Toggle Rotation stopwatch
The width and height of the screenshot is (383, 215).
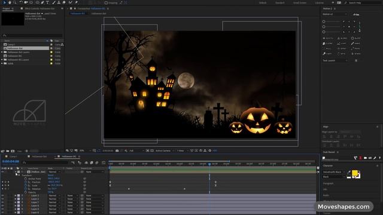pyautogui.click(x=26, y=189)
